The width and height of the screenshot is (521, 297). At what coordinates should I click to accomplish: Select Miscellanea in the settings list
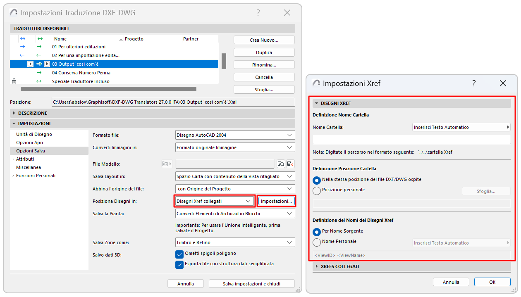coord(29,167)
